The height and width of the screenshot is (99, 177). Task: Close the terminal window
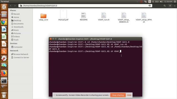pos(51,39)
